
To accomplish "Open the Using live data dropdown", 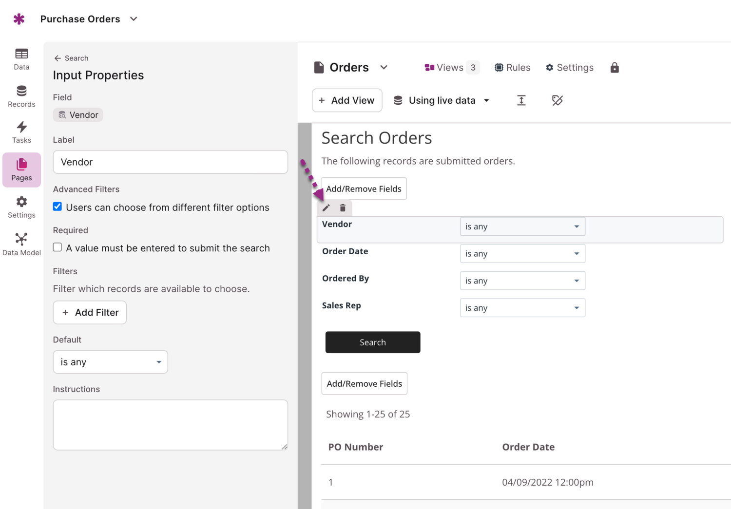I will 442,100.
